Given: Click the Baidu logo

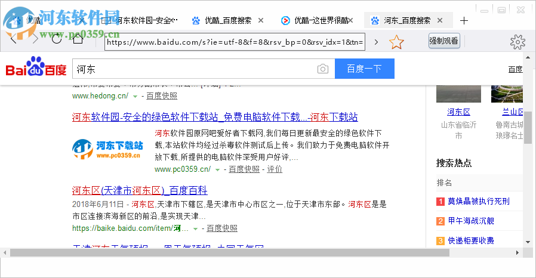Looking at the screenshot, I should (36, 67).
